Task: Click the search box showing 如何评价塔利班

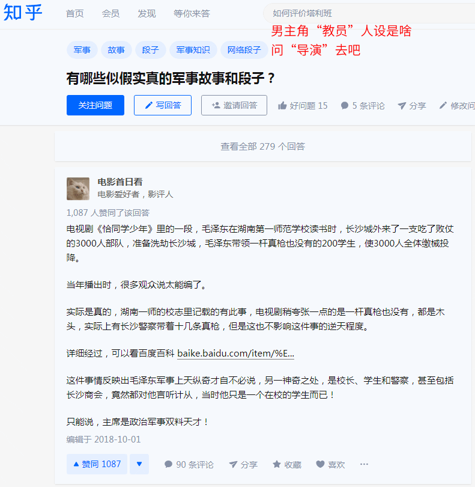Action: [369, 13]
